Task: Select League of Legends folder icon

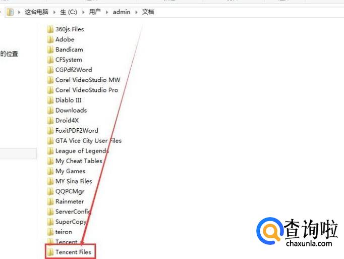Action: [x=50, y=150]
